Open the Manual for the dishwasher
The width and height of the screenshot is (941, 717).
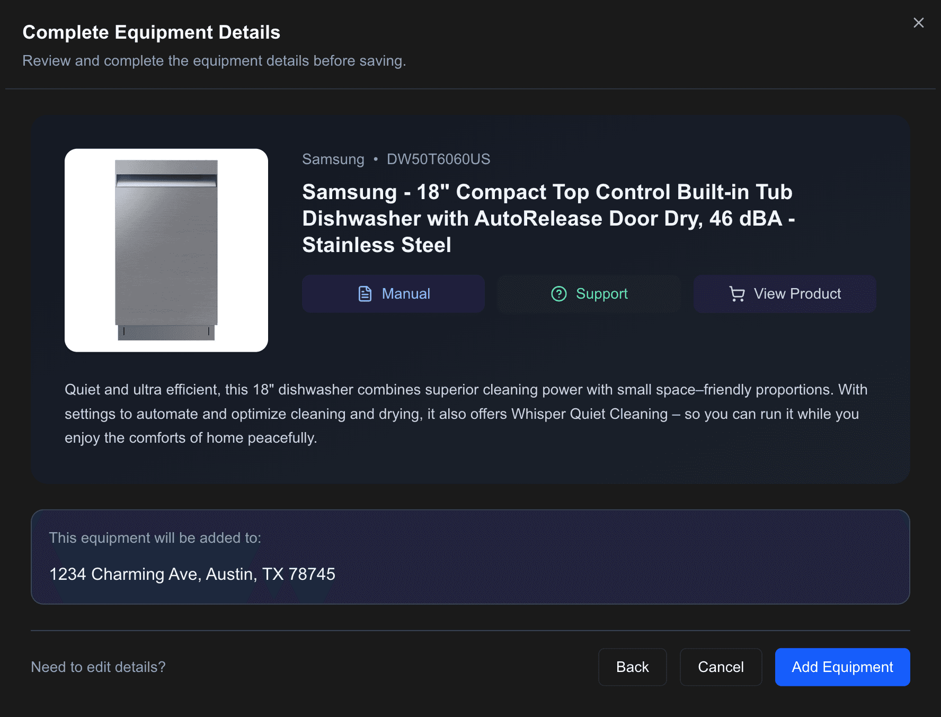[x=393, y=293]
